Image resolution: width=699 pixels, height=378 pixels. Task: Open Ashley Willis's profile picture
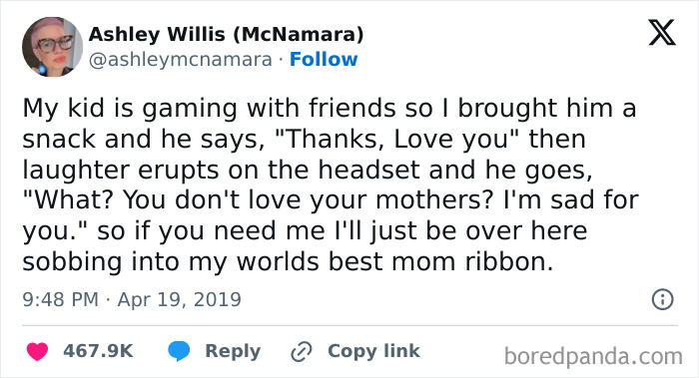52,47
